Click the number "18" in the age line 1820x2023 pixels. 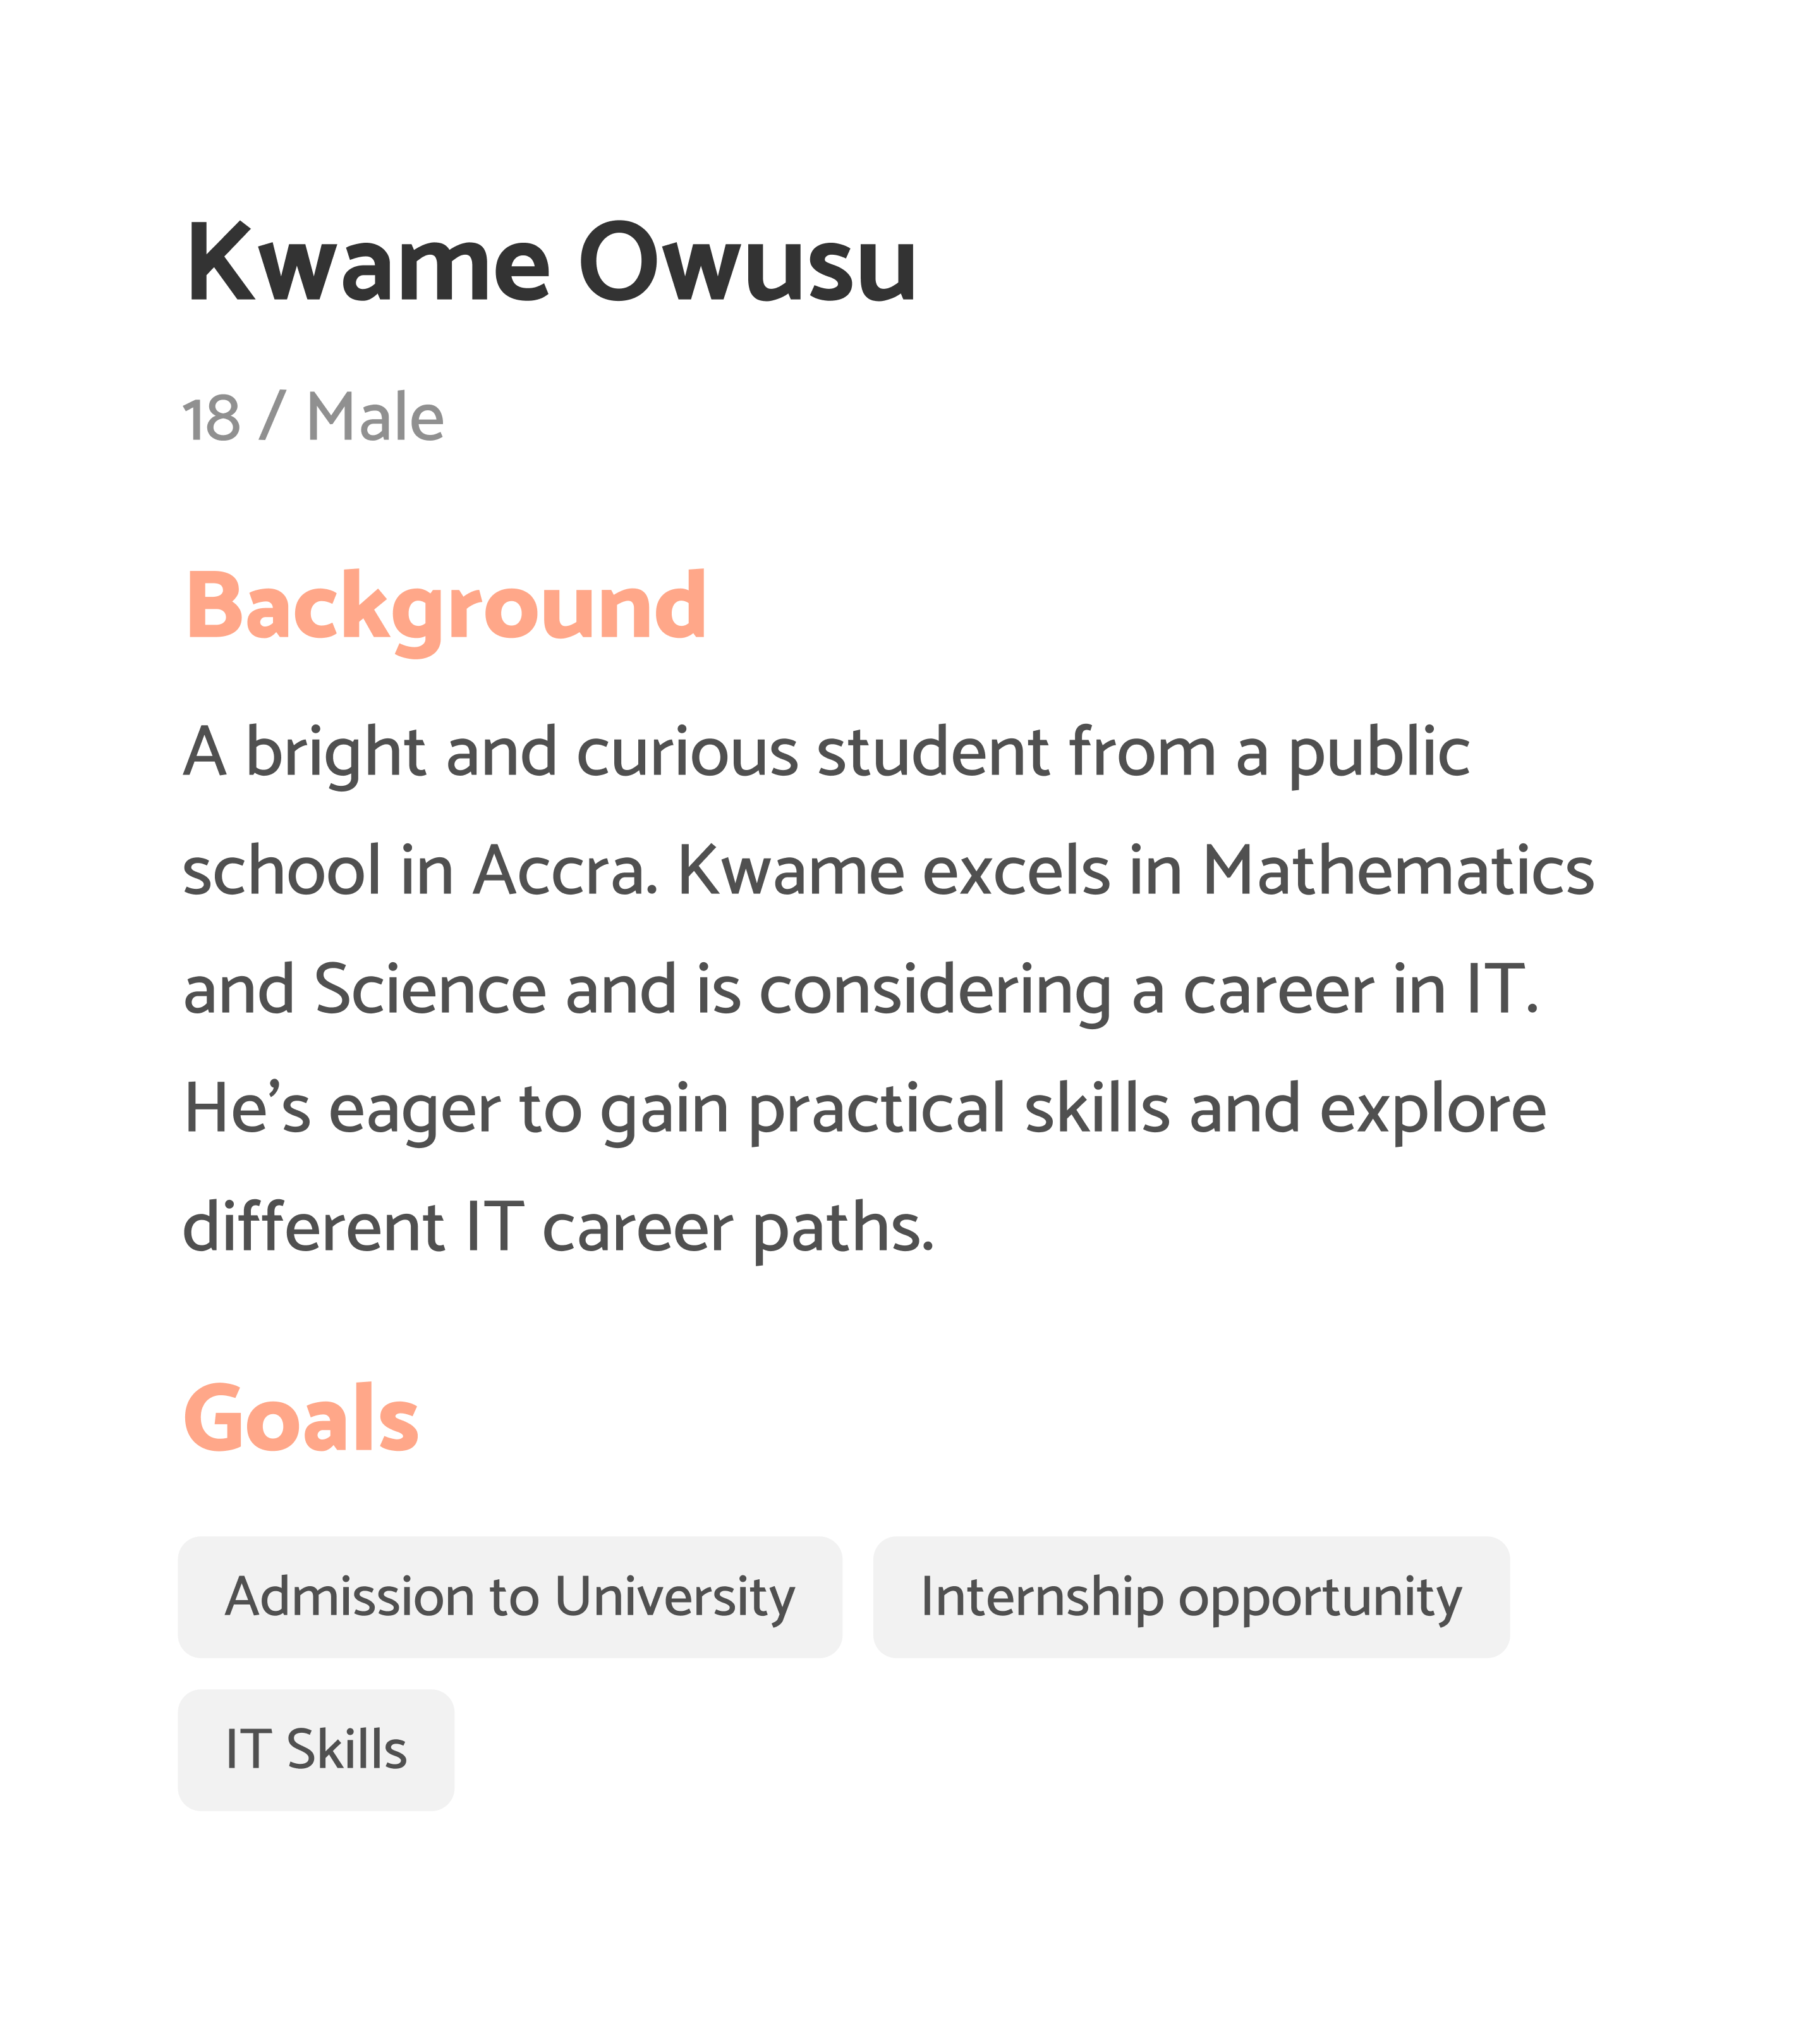coord(211,419)
